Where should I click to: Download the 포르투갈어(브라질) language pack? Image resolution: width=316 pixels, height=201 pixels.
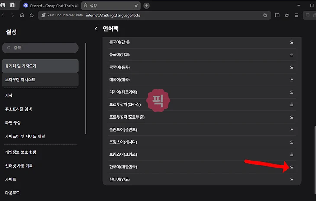[x=292, y=105]
